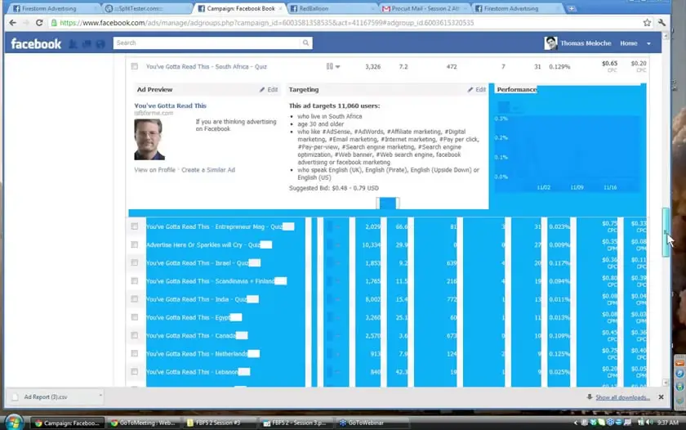Screen dimensions: 686x430
Task: Click the browser URL address bar
Action: (x=345, y=23)
